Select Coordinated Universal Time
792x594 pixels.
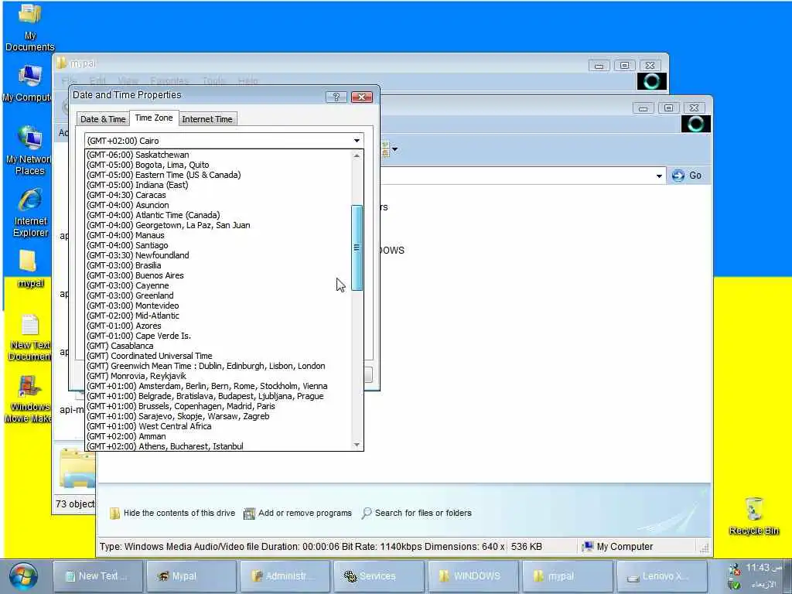218,356
